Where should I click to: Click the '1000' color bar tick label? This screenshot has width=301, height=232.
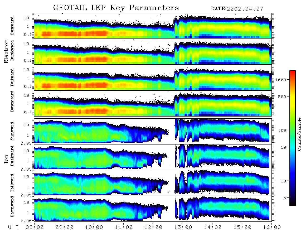click(281, 80)
